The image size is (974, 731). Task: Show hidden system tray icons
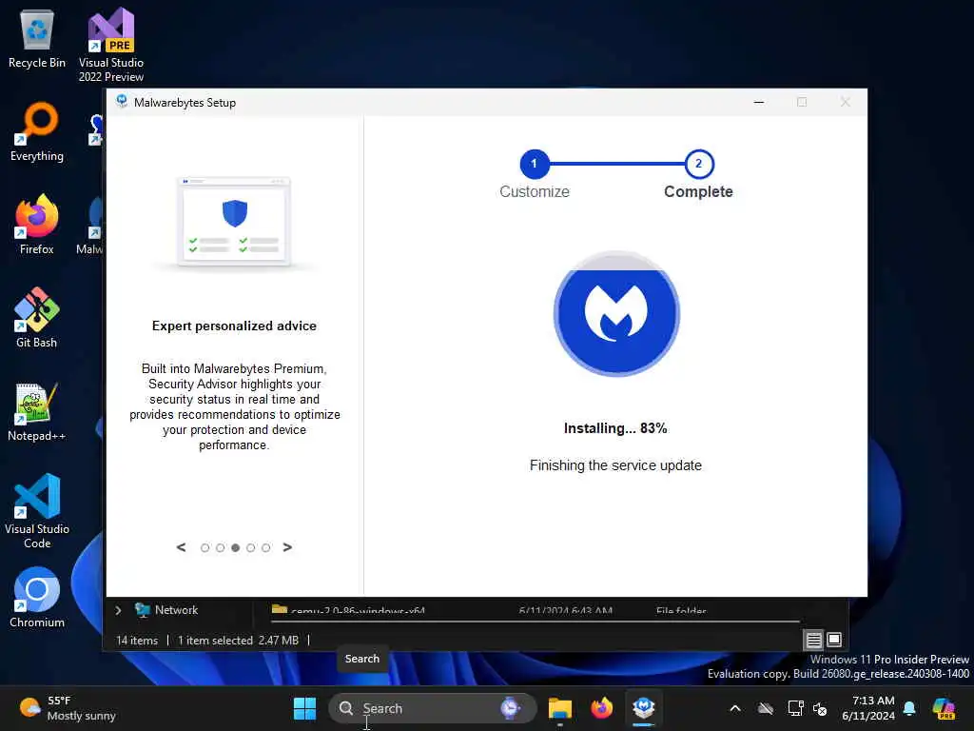(x=735, y=708)
